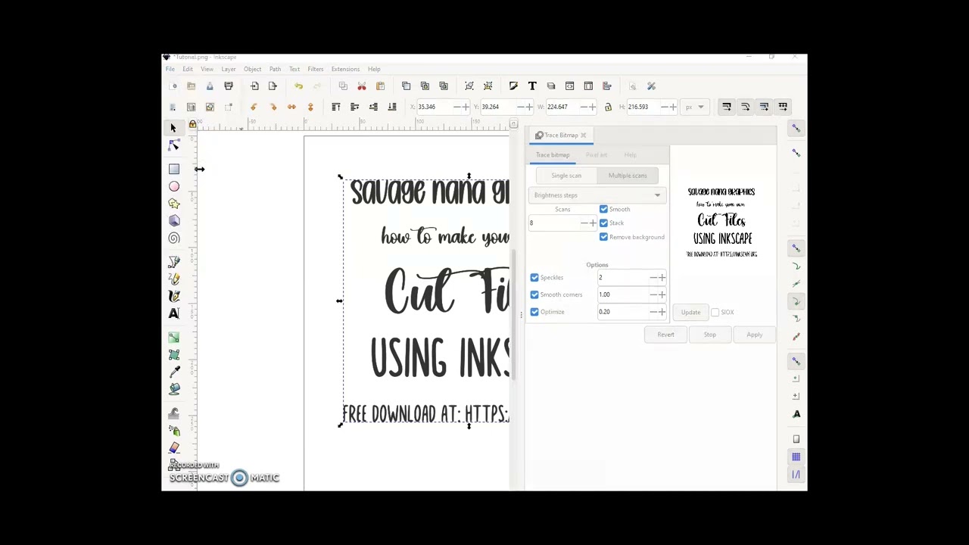
Task: Toggle the Optimize checkbox
Action: coord(534,312)
